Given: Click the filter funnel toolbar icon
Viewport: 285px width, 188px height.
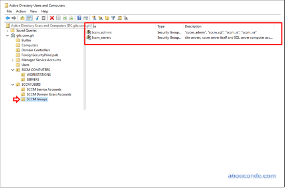Looking at the screenshot, I should click(113, 18).
